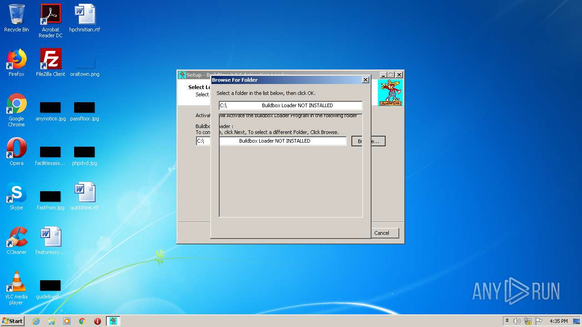582x327 pixels.
Task: Click the Start button
Action: (x=12, y=321)
